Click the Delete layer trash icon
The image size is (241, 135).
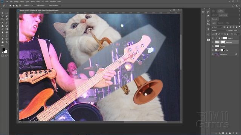click(x=237, y=133)
